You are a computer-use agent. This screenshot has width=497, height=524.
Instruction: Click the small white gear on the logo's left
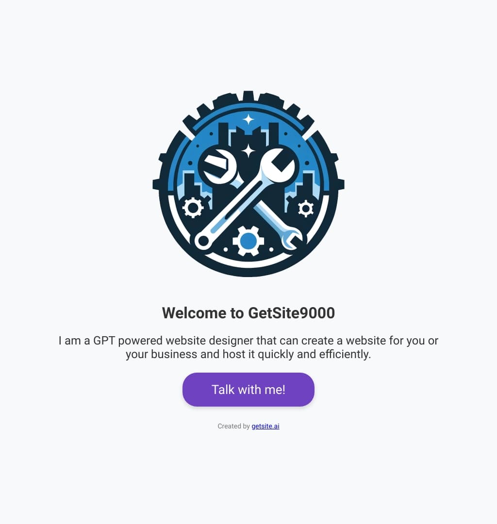193,208
